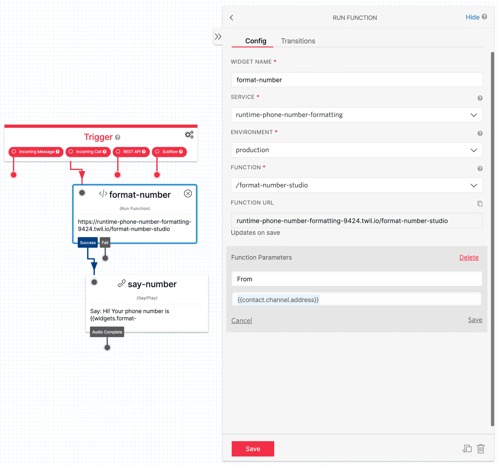
Task: Delete the widget with the trash icon
Action: coord(481,449)
